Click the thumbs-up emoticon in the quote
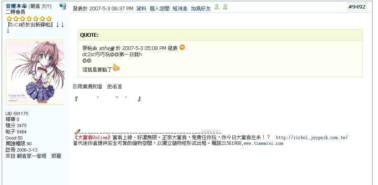Viewport: 378px width, 185px height. (x=116, y=68)
